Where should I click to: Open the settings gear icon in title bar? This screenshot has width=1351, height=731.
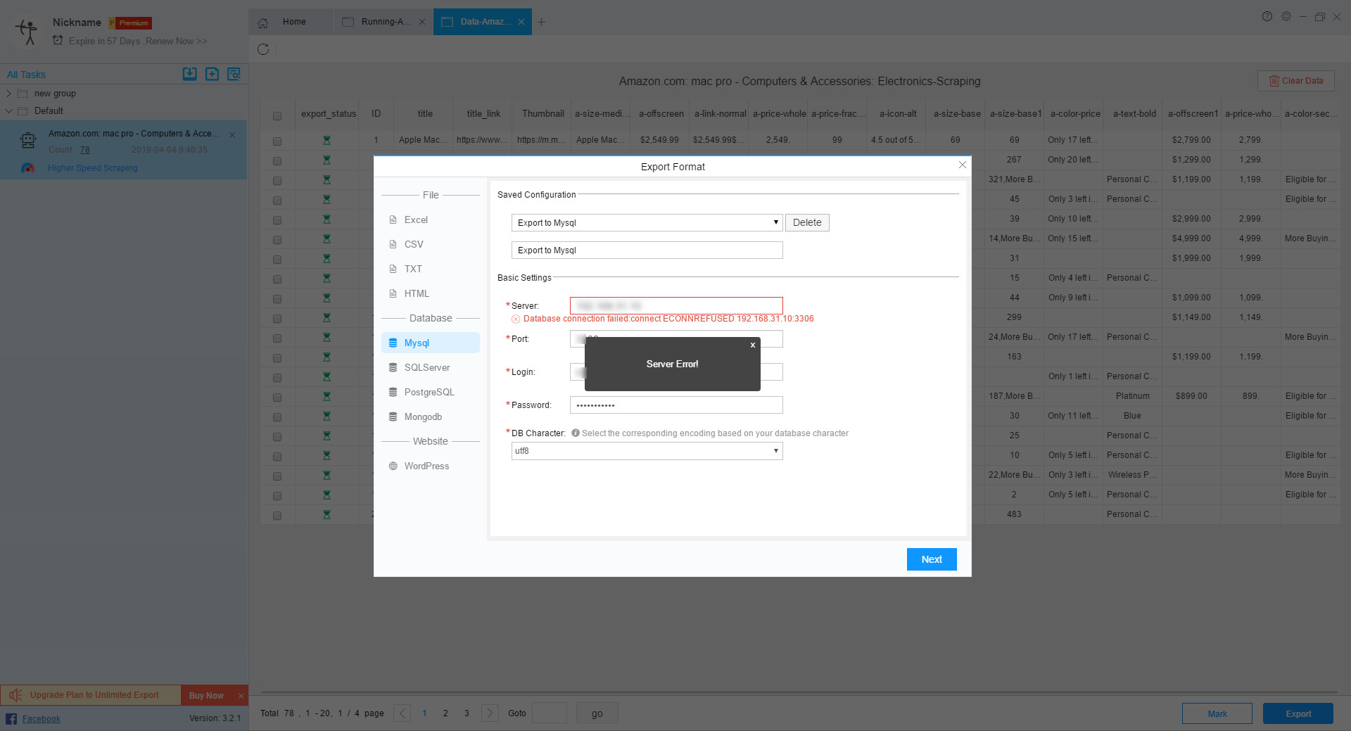point(1286,16)
